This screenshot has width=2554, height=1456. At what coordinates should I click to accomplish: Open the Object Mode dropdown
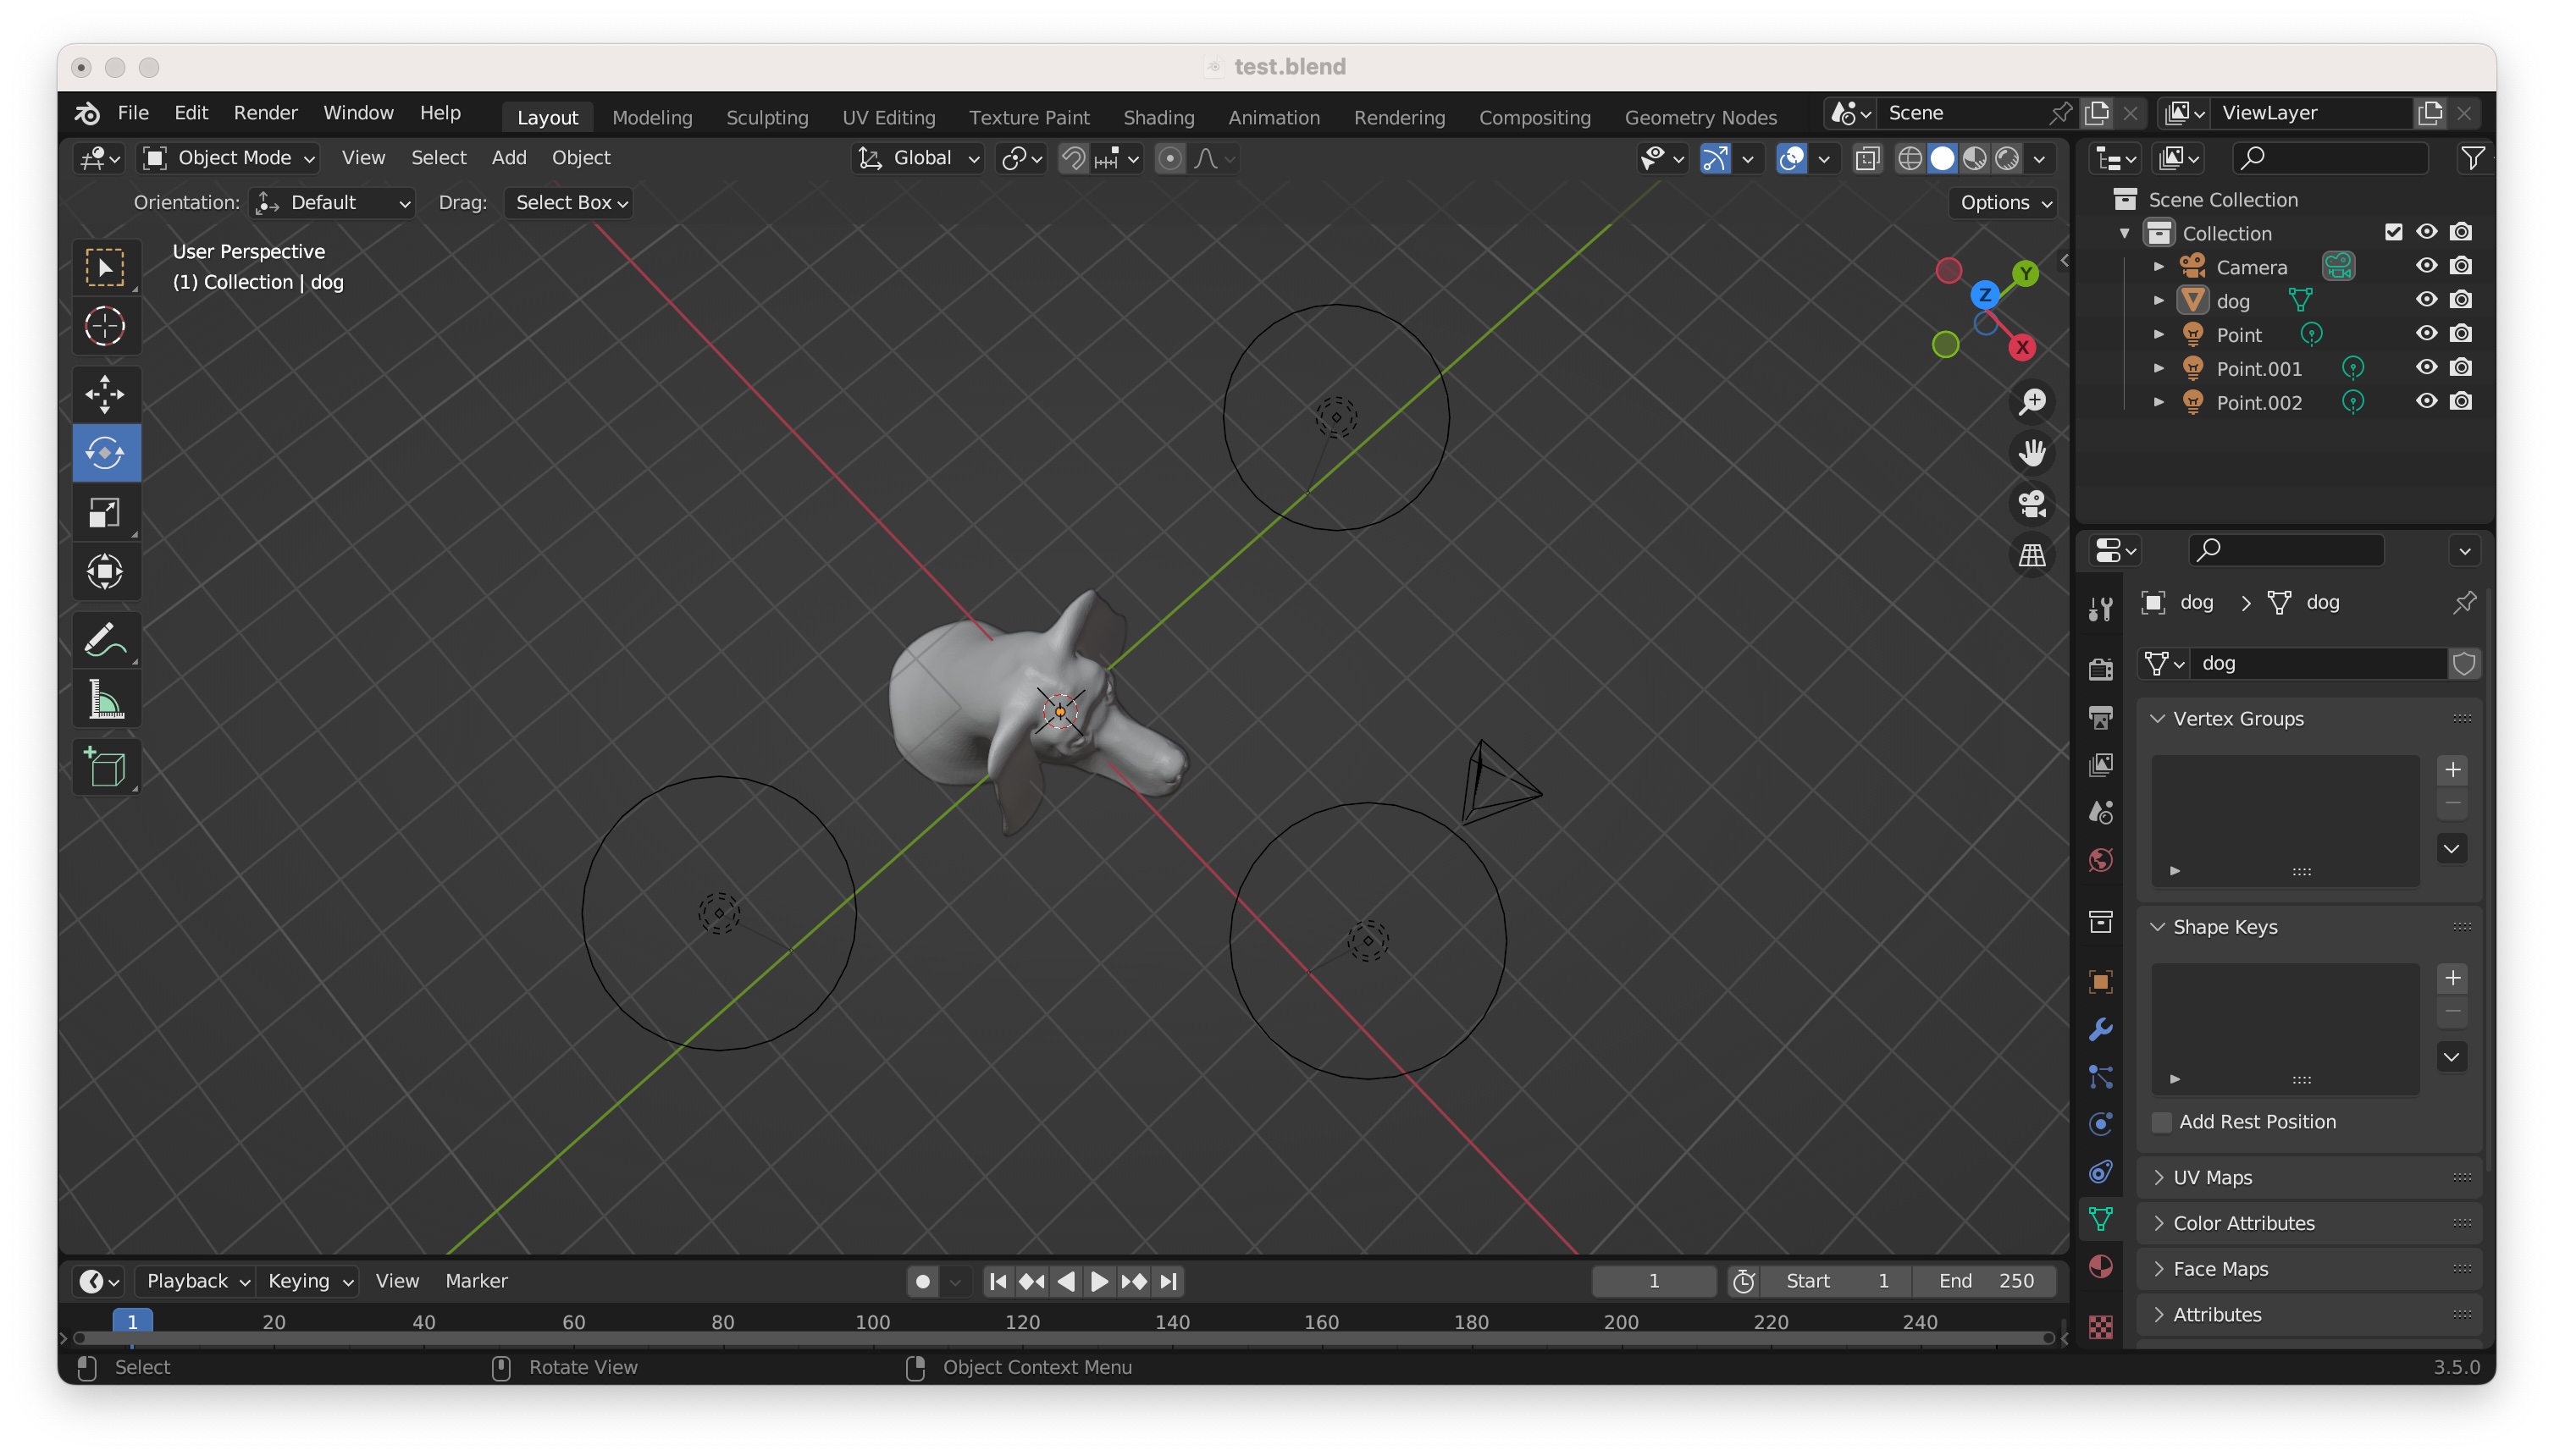pyautogui.click(x=229, y=158)
